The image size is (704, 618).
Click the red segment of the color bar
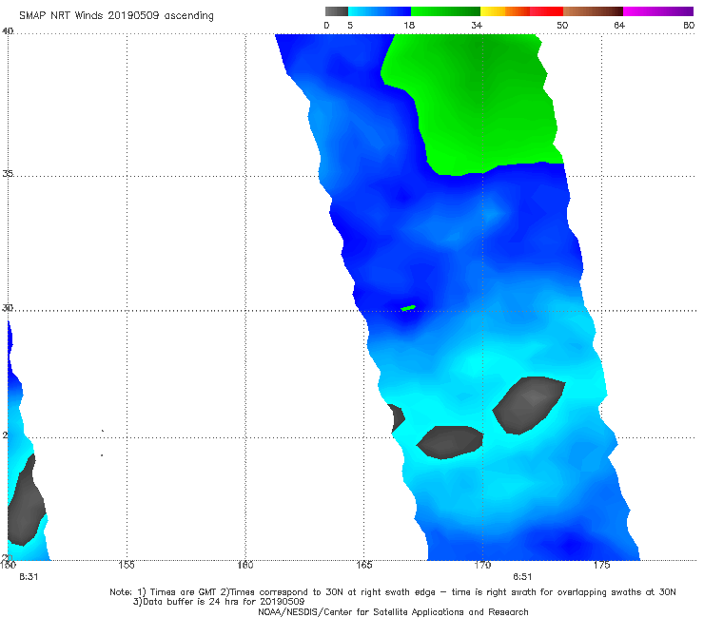546,11
